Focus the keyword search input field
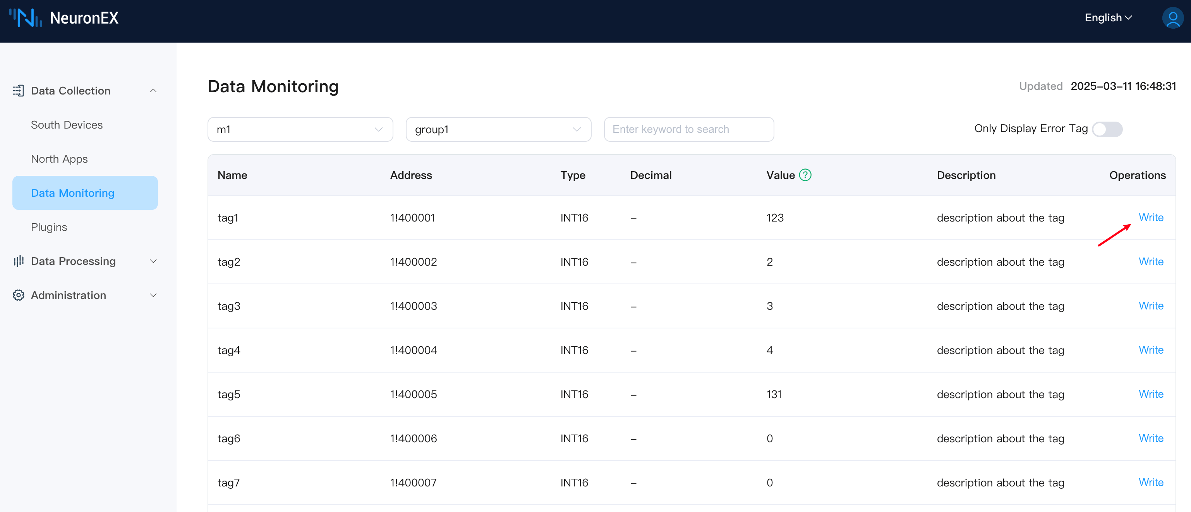Viewport: 1191px width, 512px height. (x=688, y=129)
